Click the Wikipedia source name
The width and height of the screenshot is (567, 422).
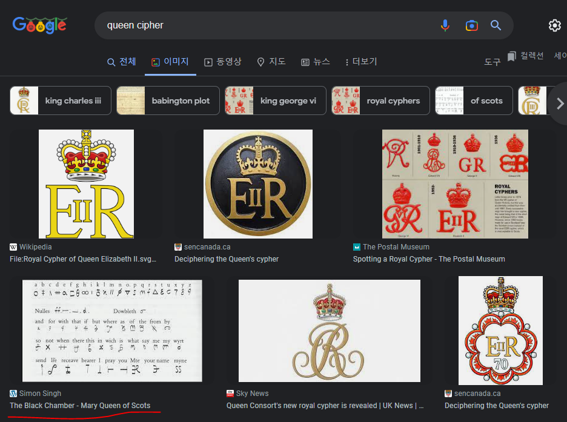(x=35, y=247)
